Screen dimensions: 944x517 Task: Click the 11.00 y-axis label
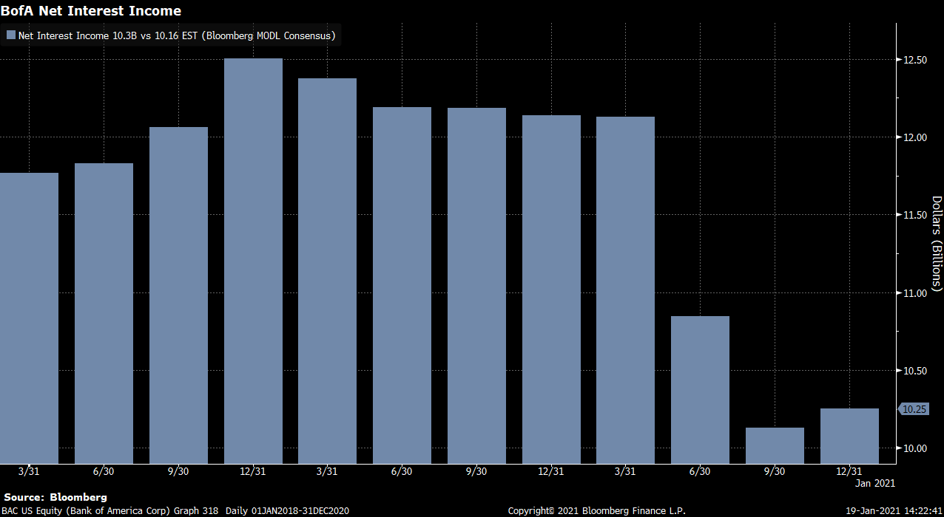point(916,293)
